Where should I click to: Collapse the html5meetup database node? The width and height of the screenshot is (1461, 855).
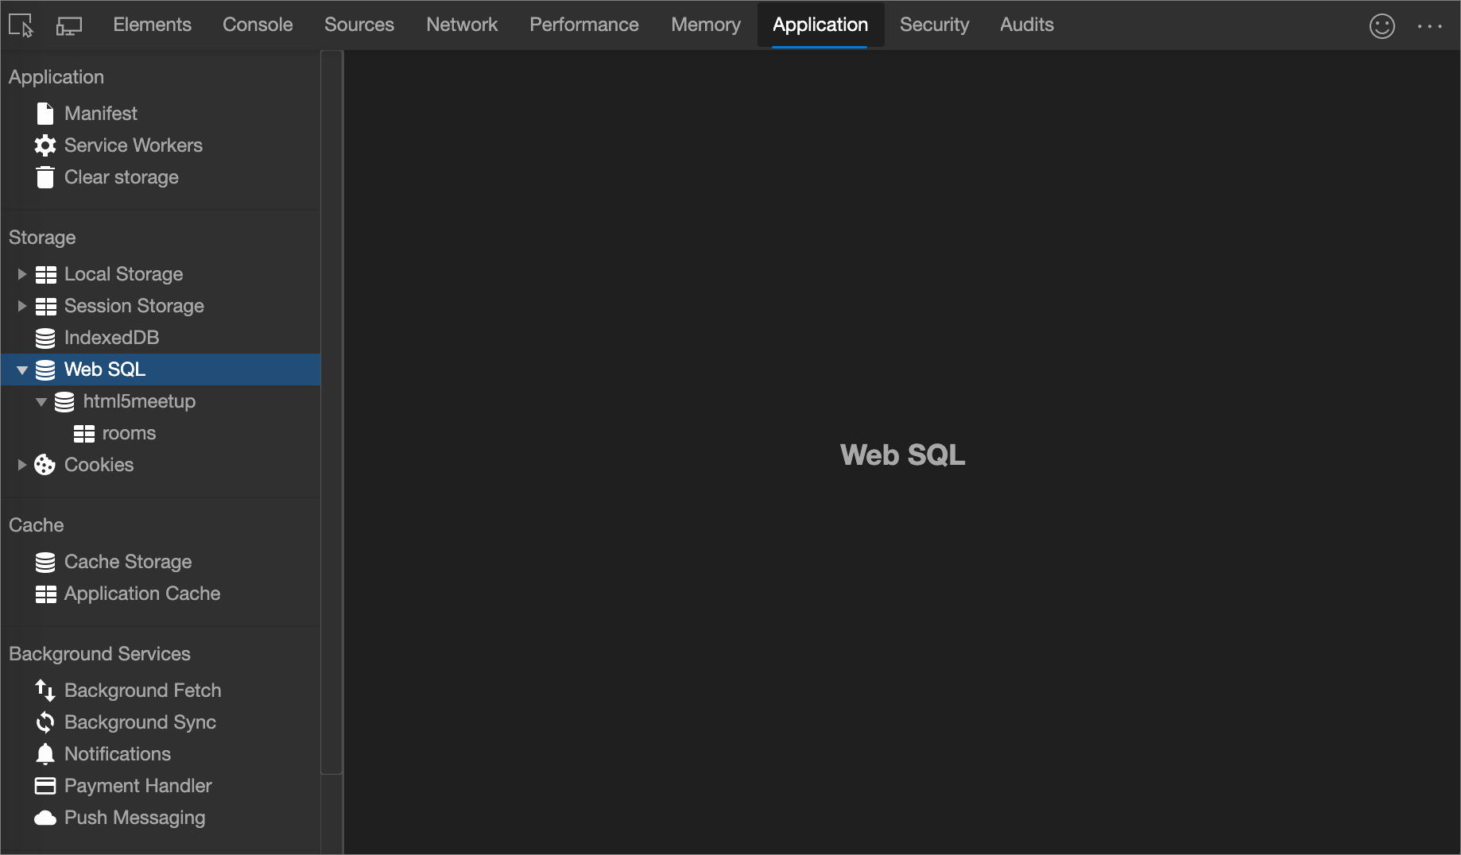coord(41,401)
